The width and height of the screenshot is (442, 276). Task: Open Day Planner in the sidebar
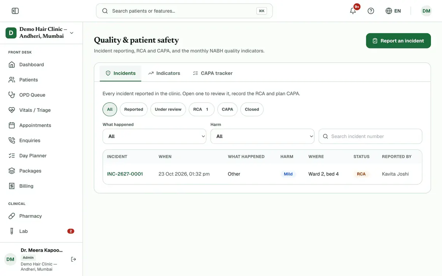coord(41,156)
